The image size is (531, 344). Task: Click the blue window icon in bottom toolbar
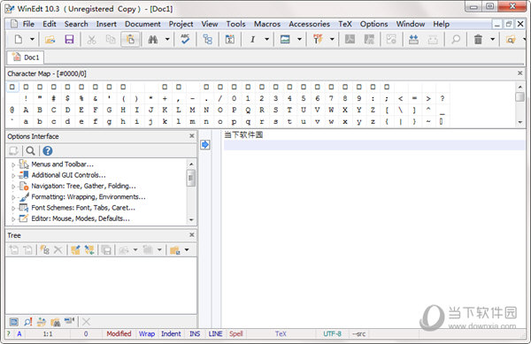pyautogui.click(x=14, y=322)
